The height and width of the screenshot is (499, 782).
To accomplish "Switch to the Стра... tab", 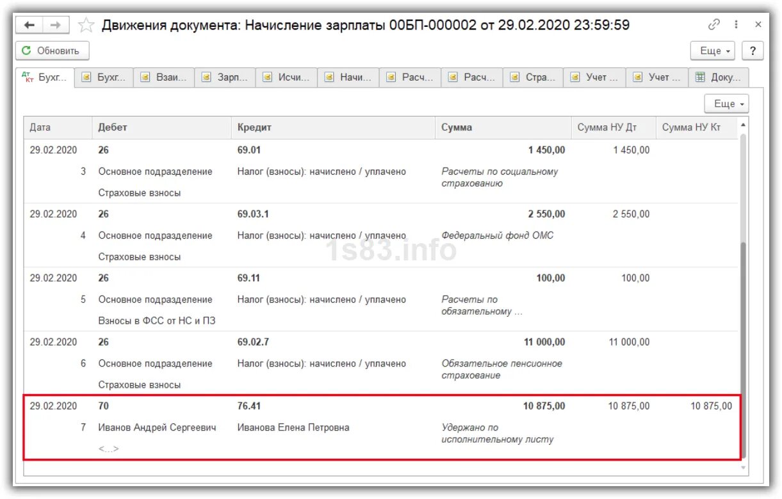I will [533, 77].
